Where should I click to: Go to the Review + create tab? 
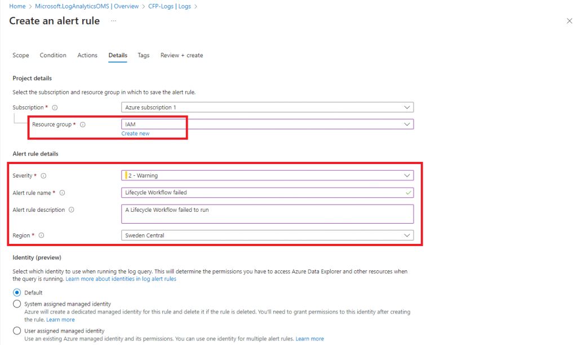tap(181, 55)
